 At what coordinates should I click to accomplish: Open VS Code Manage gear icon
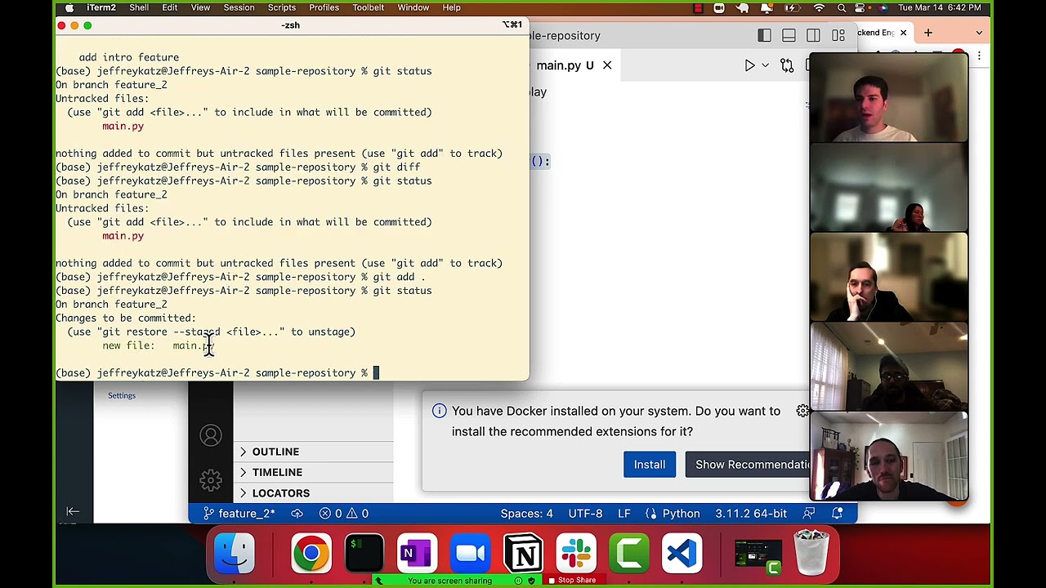[211, 479]
